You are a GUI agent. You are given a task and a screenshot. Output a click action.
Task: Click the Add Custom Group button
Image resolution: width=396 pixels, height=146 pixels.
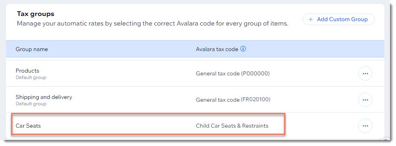click(339, 20)
